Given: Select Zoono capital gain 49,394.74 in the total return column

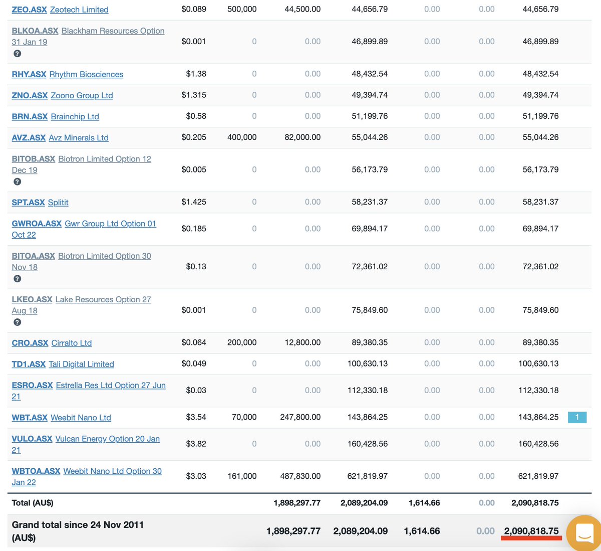Looking at the screenshot, I should (x=540, y=95).
